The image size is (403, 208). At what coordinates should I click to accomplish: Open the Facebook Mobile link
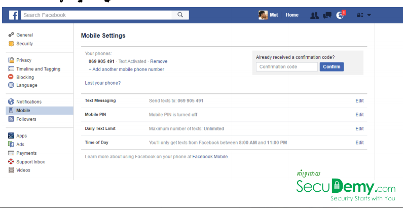pos(210,157)
